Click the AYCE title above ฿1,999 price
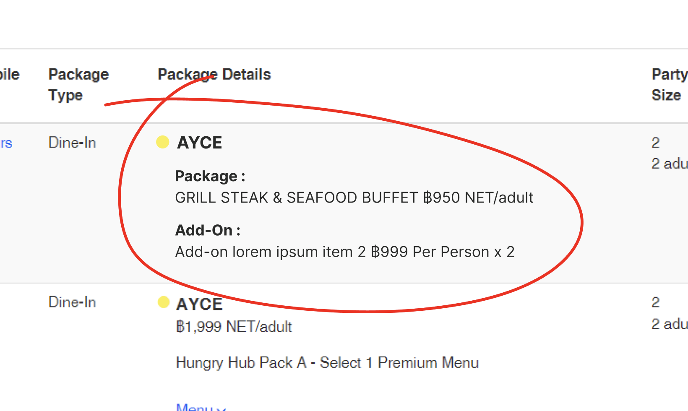 (199, 304)
